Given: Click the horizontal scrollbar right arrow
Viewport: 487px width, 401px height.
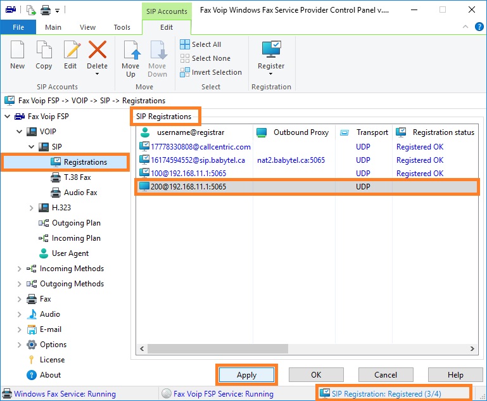Looking at the screenshot, I should (x=472, y=348).
